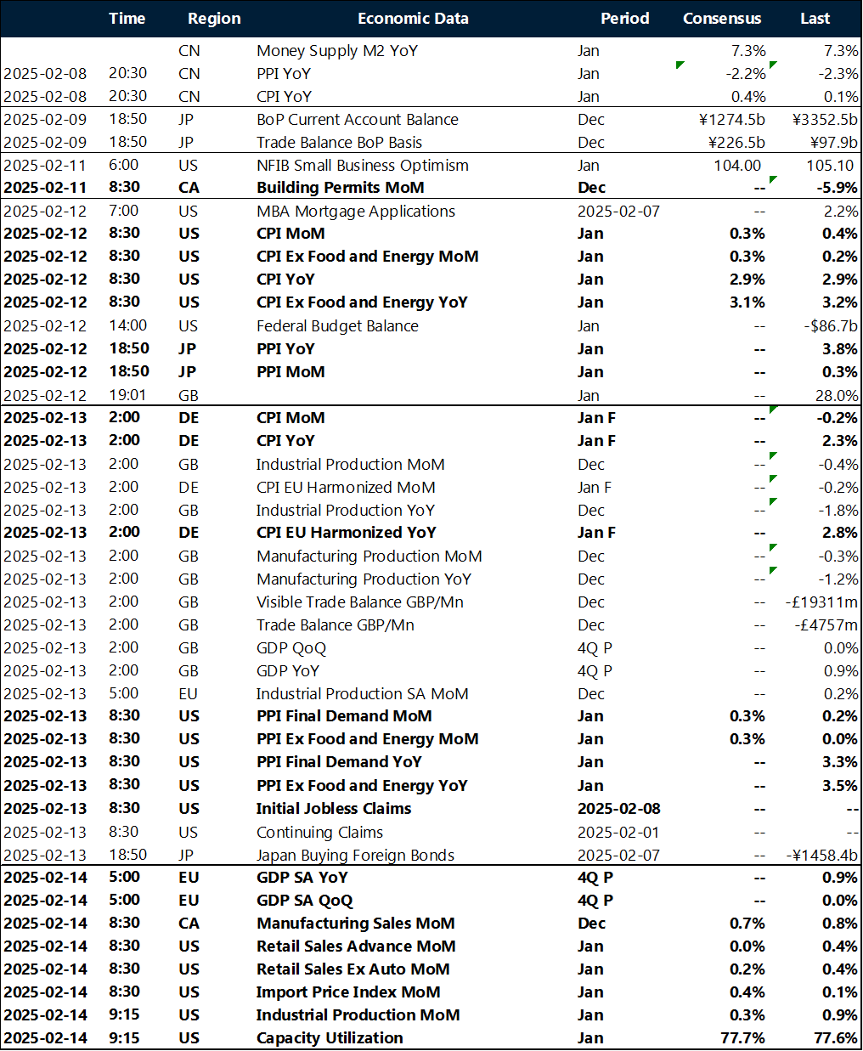Select NFIB Small Business Optimism cell
The image size is (863, 1051).
363,166
